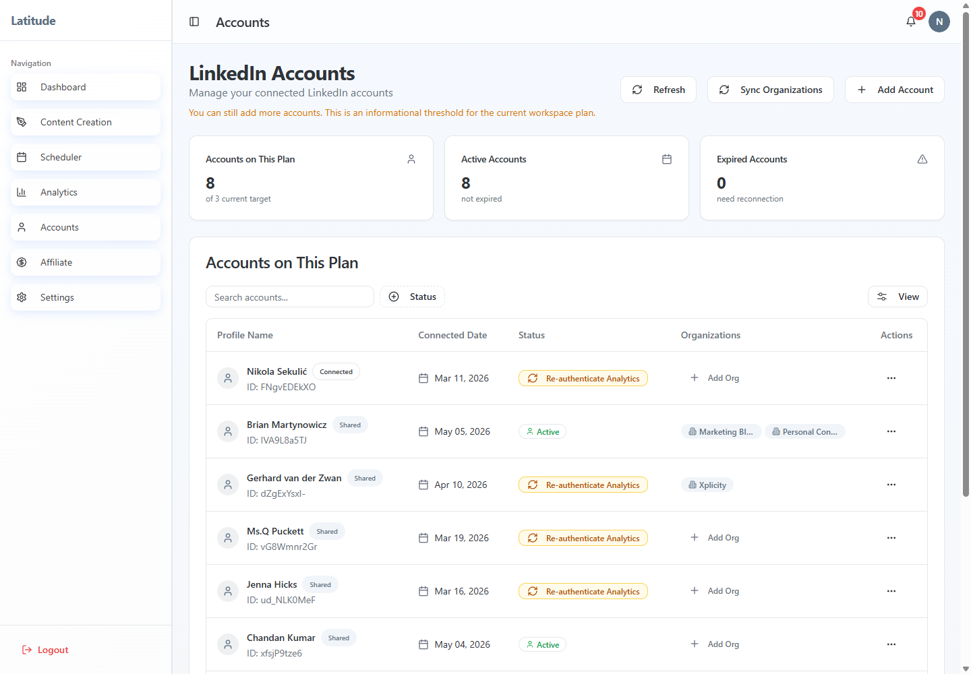The width and height of the screenshot is (971, 674).
Task: Click Active status badge for Chandan Kumar
Action: [x=542, y=644]
